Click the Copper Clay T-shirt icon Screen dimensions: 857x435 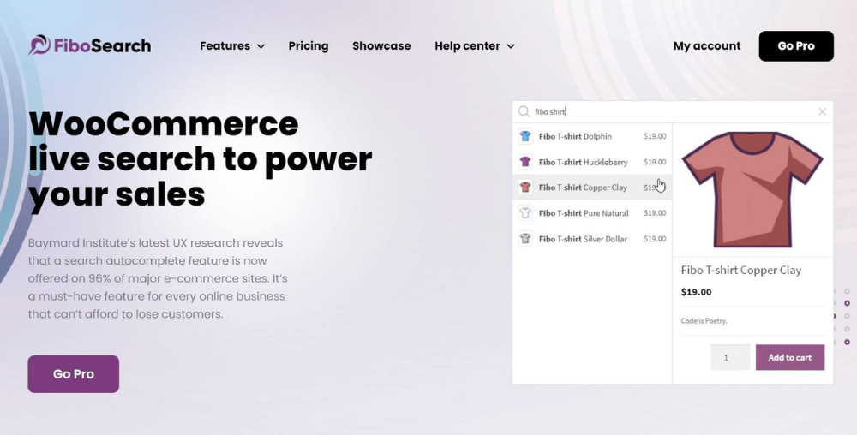525,188
